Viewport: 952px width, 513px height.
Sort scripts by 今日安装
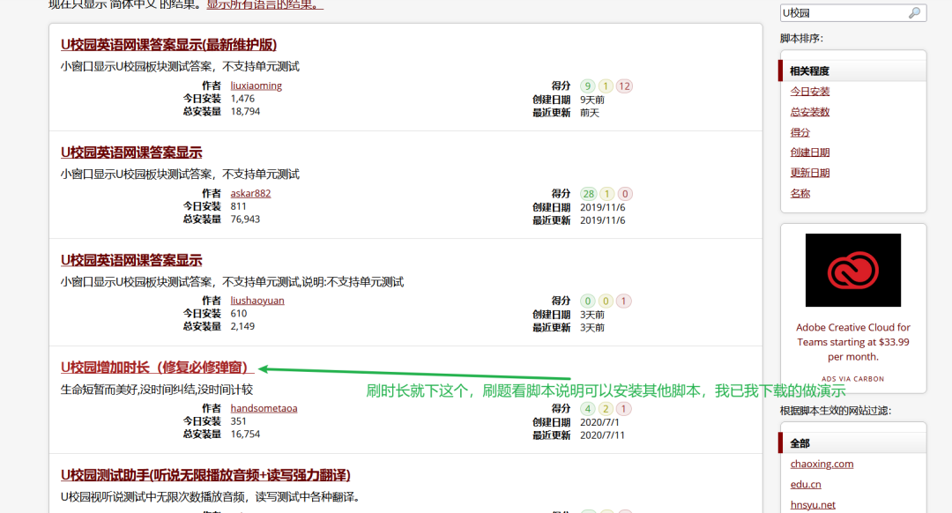pos(810,91)
